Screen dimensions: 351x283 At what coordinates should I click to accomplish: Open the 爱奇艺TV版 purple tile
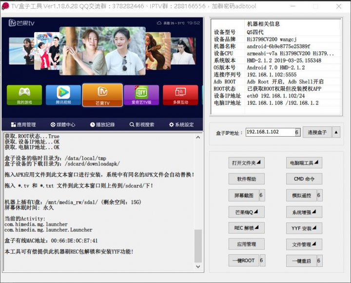point(141,95)
